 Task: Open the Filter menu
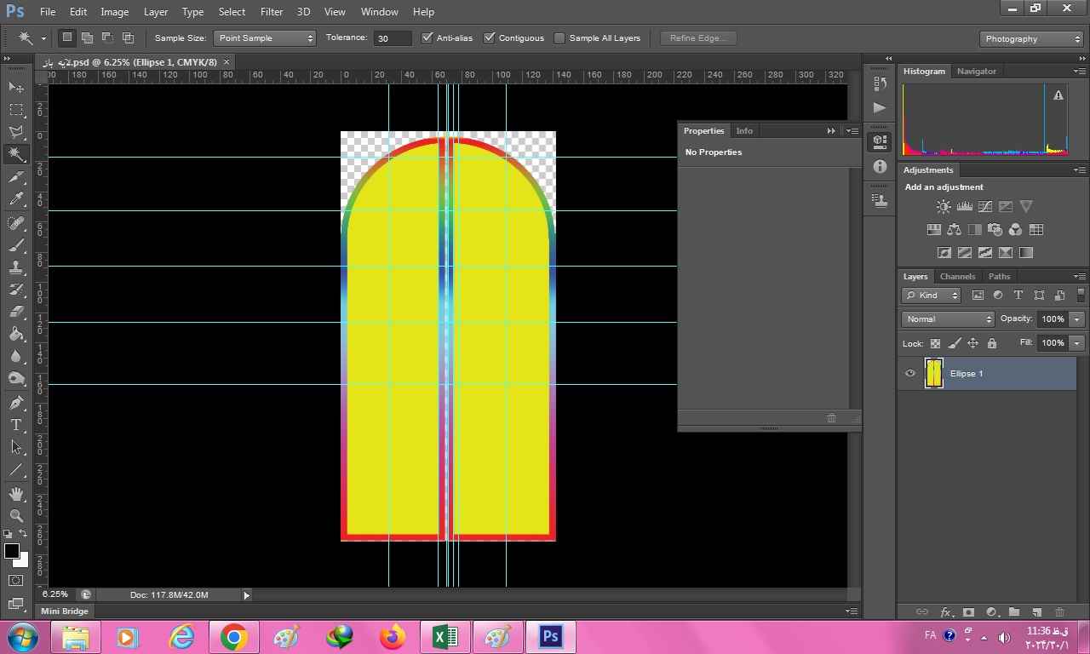point(272,12)
